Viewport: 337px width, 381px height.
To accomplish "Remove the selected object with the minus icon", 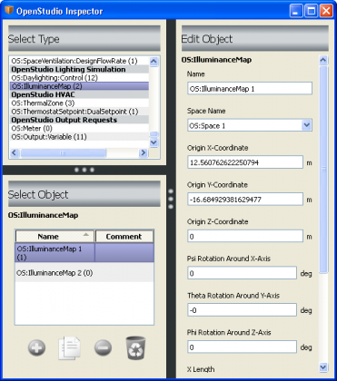I will tap(103, 347).
